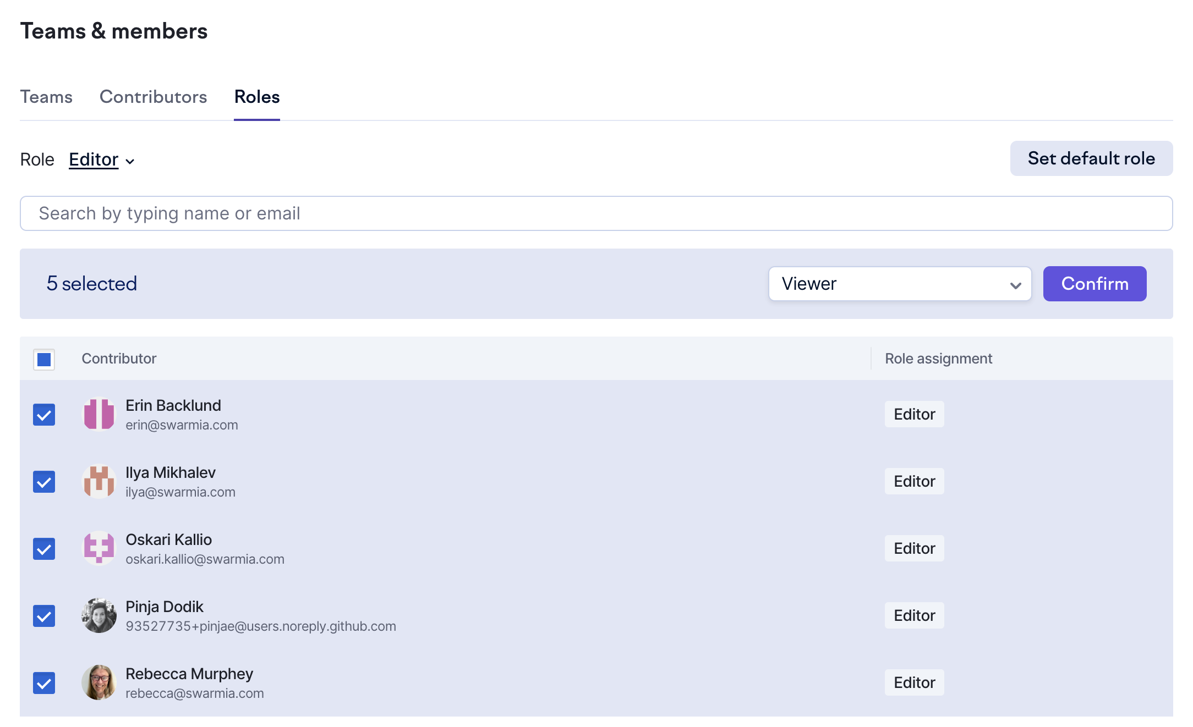
Task: Deselect Ilya Mikhalev's row checkbox
Action: 44,482
